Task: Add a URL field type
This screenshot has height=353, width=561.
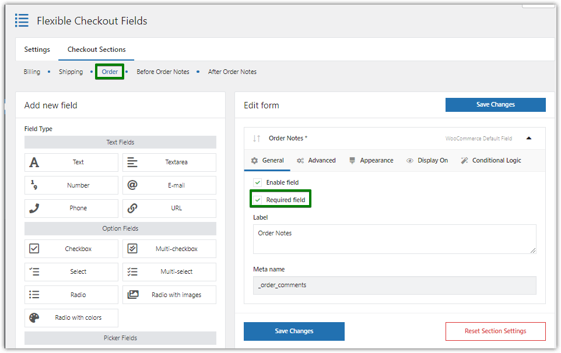Action: coord(169,209)
